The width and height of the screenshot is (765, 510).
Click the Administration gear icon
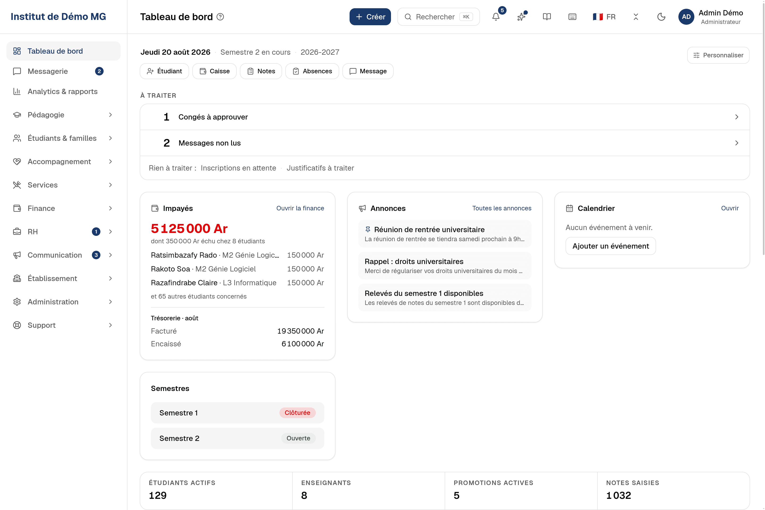tap(17, 302)
